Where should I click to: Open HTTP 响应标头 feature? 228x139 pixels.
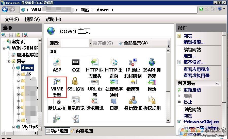95,68
